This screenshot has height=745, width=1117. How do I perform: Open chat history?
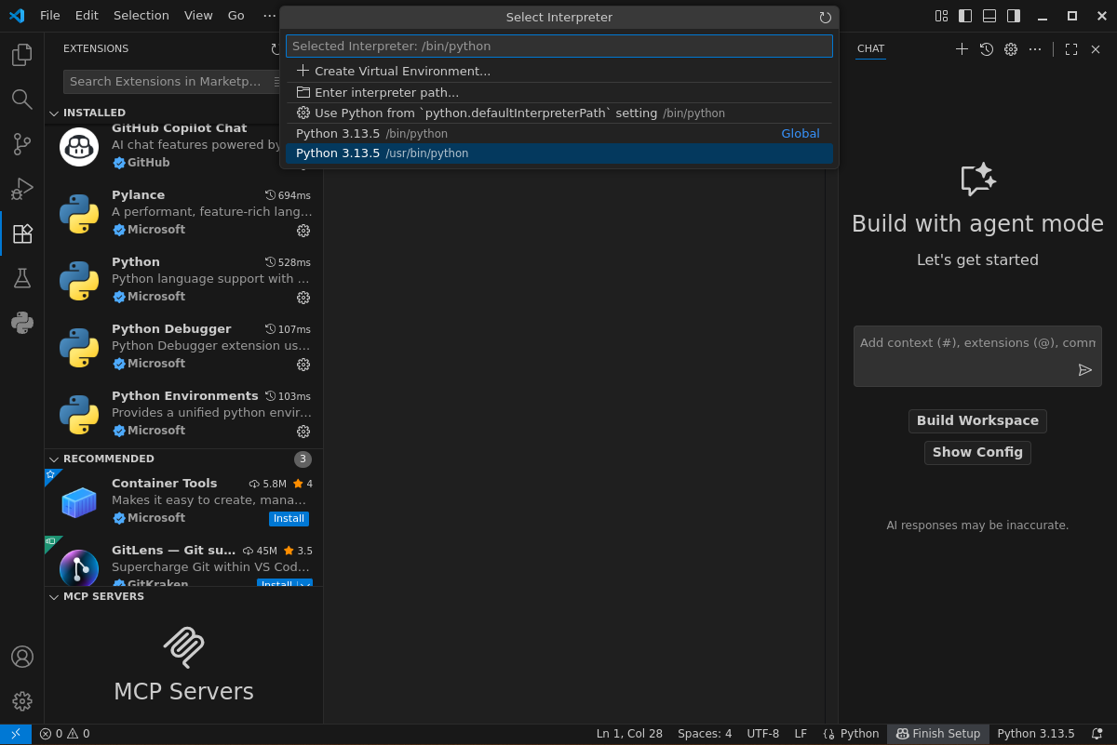click(987, 49)
